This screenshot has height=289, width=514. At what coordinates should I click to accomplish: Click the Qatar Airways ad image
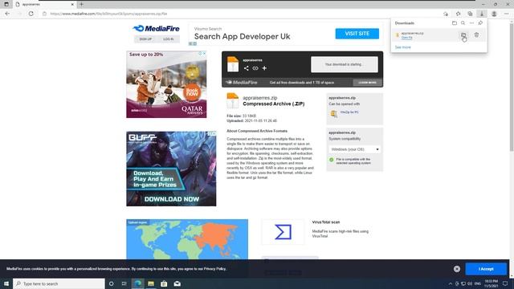click(x=166, y=84)
